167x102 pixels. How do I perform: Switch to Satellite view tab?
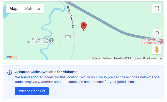[33, 8]
